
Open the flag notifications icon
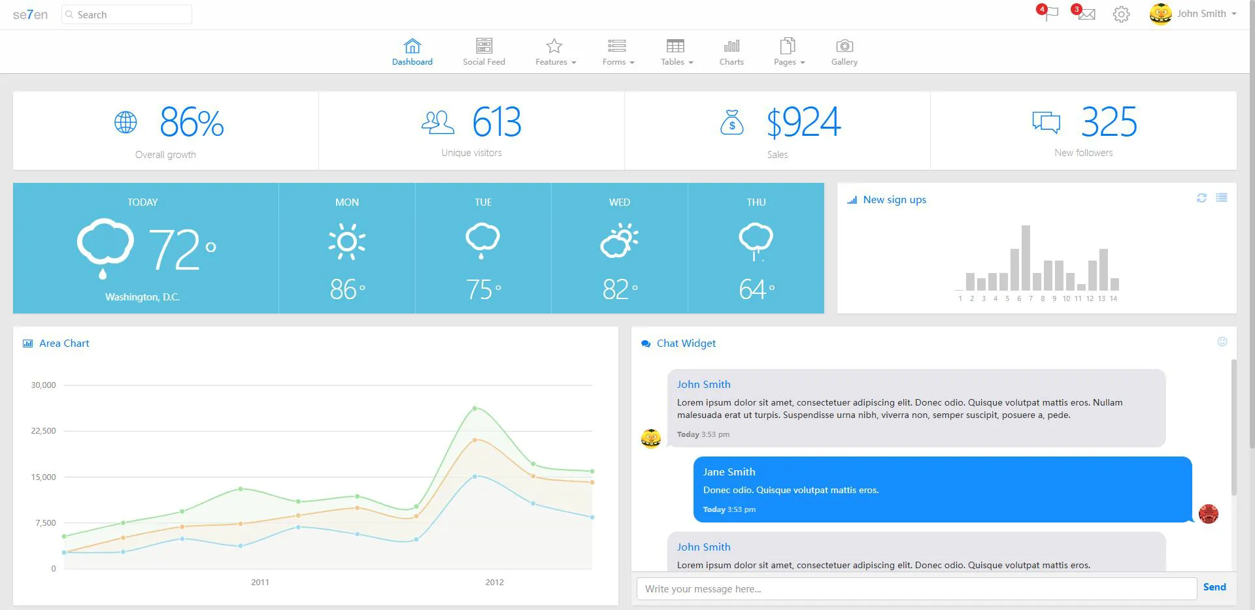pos(1048,13)
